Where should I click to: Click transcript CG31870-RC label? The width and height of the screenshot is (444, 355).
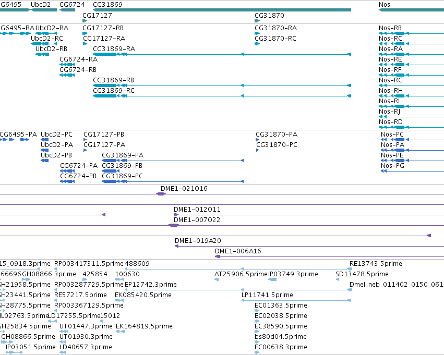(275, 39)
